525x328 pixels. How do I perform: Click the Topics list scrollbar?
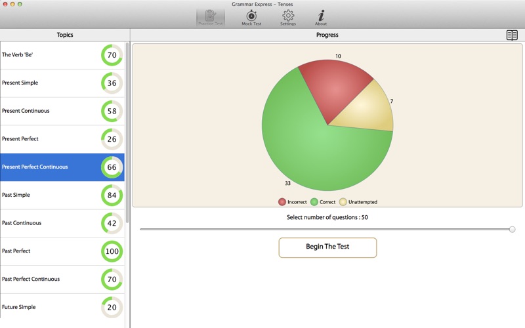(x=127, y=131)
